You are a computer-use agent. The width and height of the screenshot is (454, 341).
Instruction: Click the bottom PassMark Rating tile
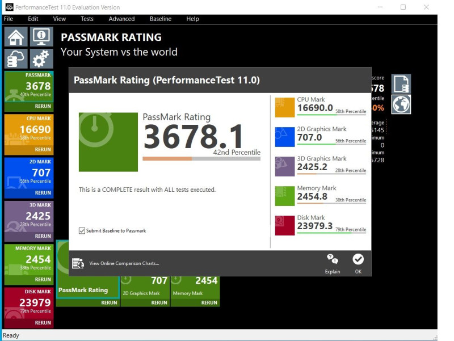[88, 287]
